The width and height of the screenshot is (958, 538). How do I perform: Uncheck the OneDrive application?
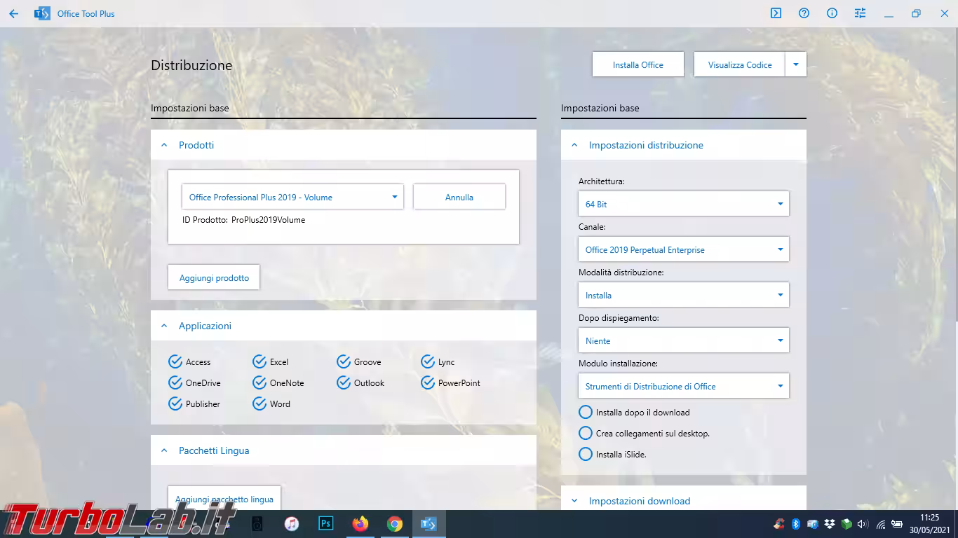[x=175, y=383]
